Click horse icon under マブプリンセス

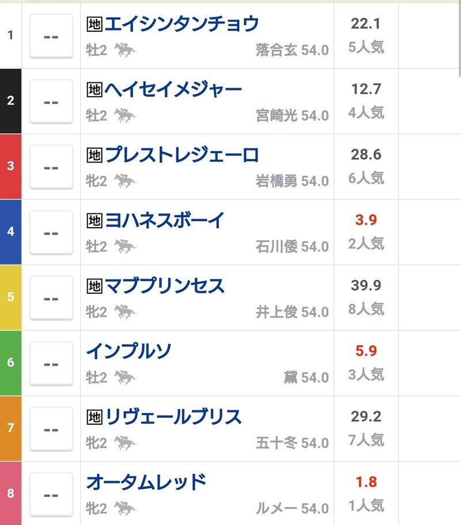[125, 312]
